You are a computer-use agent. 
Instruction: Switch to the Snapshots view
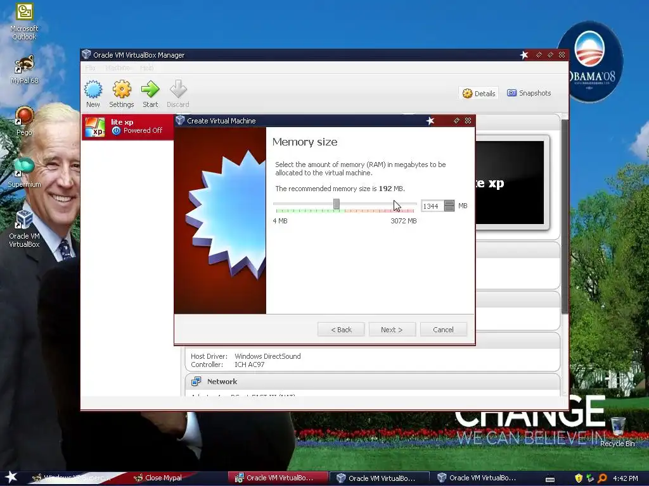pos(529,93)
